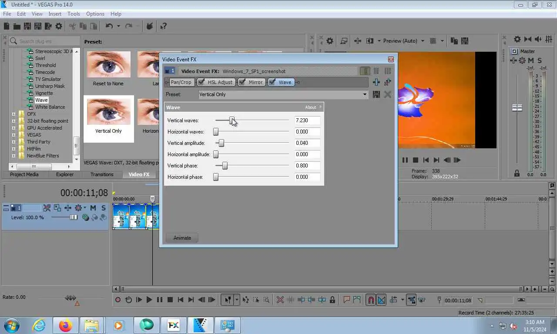Viewport: 557px width, 334px height.
Task: Click Split Screen View icon in preview
Action: point(370,41)
